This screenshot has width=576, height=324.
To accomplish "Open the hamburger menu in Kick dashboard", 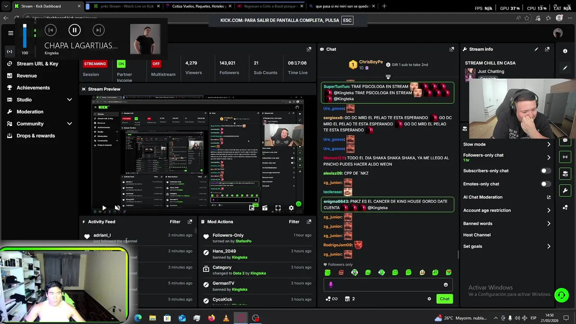I will point(10,33).
